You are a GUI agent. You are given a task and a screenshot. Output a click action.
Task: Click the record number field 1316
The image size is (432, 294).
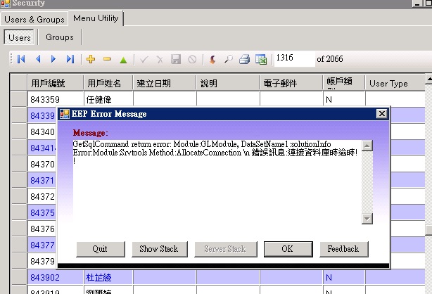pos(292,59)
